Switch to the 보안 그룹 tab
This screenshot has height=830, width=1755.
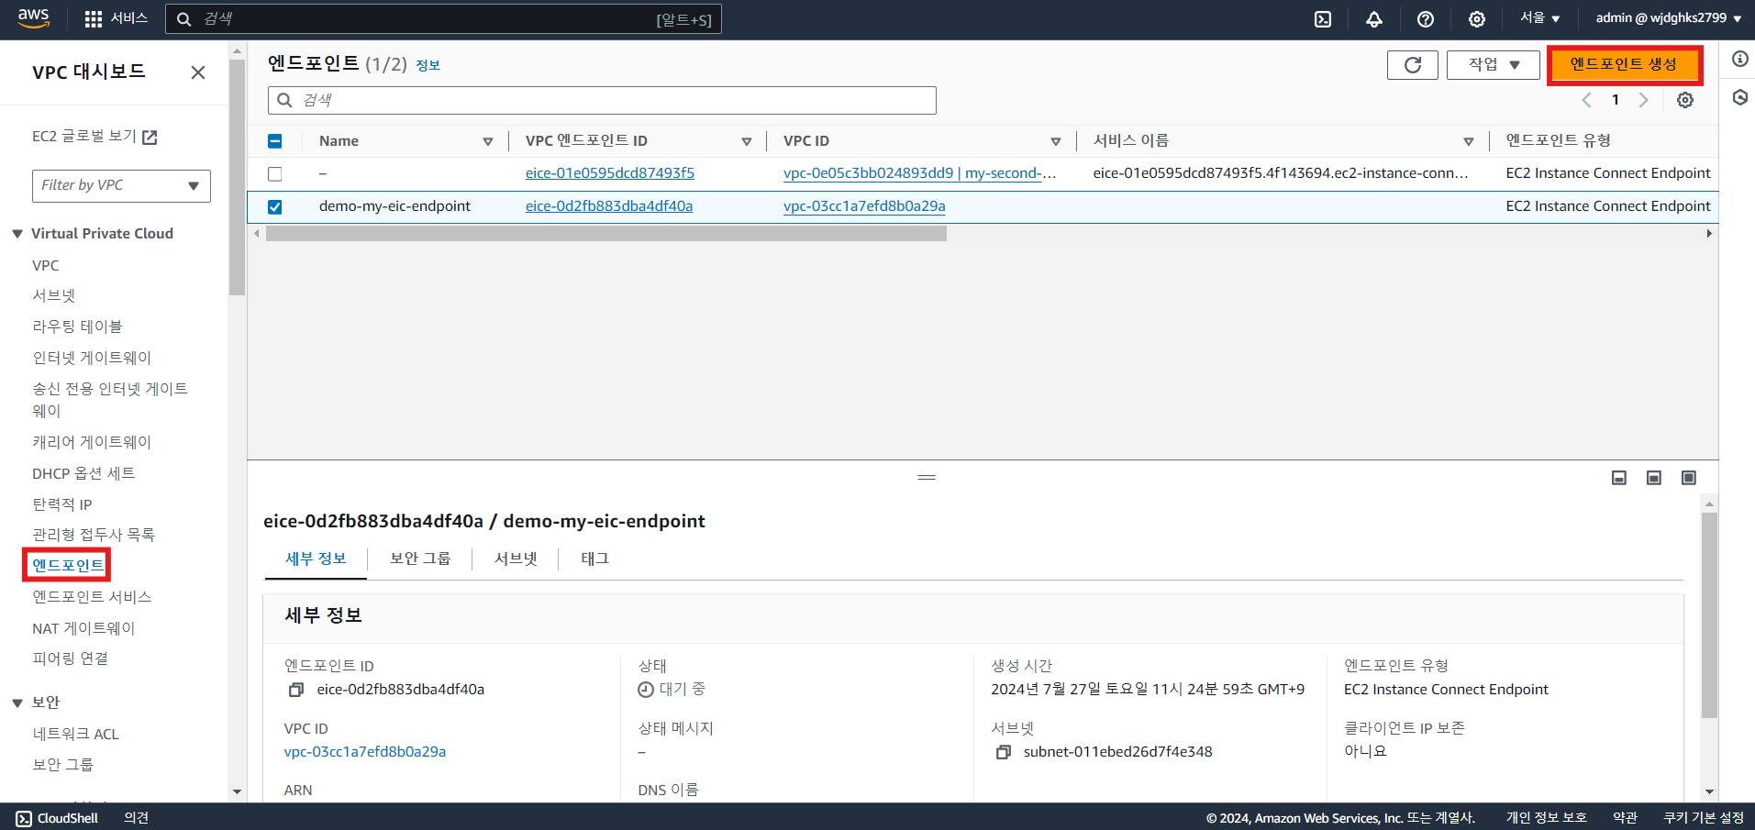click(420, 559)
